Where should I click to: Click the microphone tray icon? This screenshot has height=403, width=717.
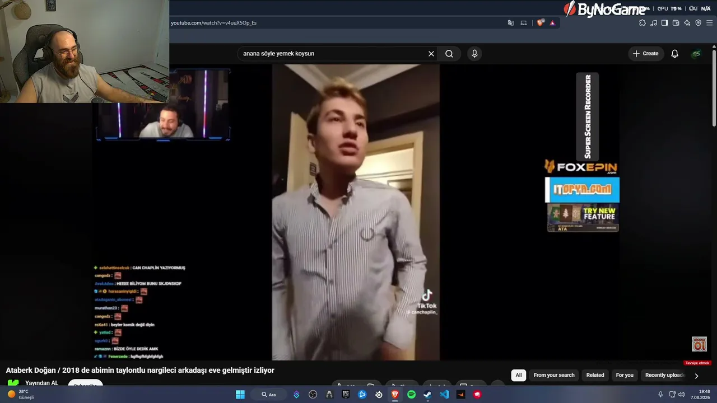660,395
